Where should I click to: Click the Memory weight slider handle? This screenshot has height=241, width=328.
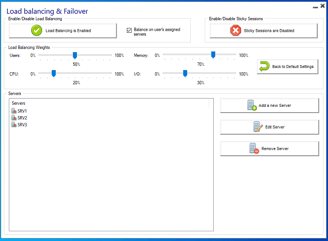pos(213,55)
